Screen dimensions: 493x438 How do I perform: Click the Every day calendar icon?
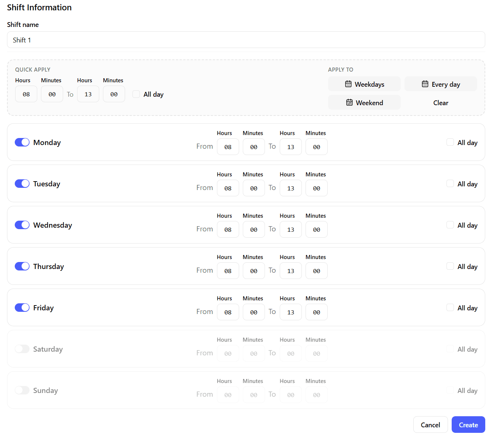coord(425,84)
